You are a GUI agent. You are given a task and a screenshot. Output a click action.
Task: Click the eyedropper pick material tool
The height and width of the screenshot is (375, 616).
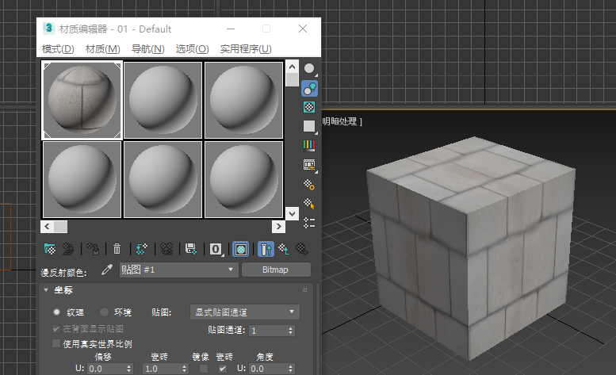(x=108, y=270)
